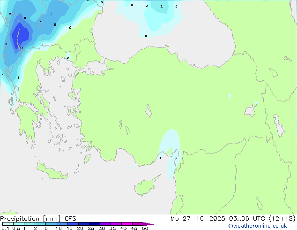The image size is (297, 230).
Task: Click the 25–30 mm navy legend swatch
Action: (x=95, y=224)
